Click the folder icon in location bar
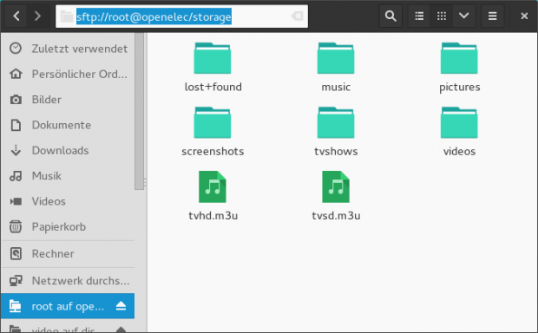Image resolution: width=538 pixels, height=333 pixels. click(x=66, y=16)
